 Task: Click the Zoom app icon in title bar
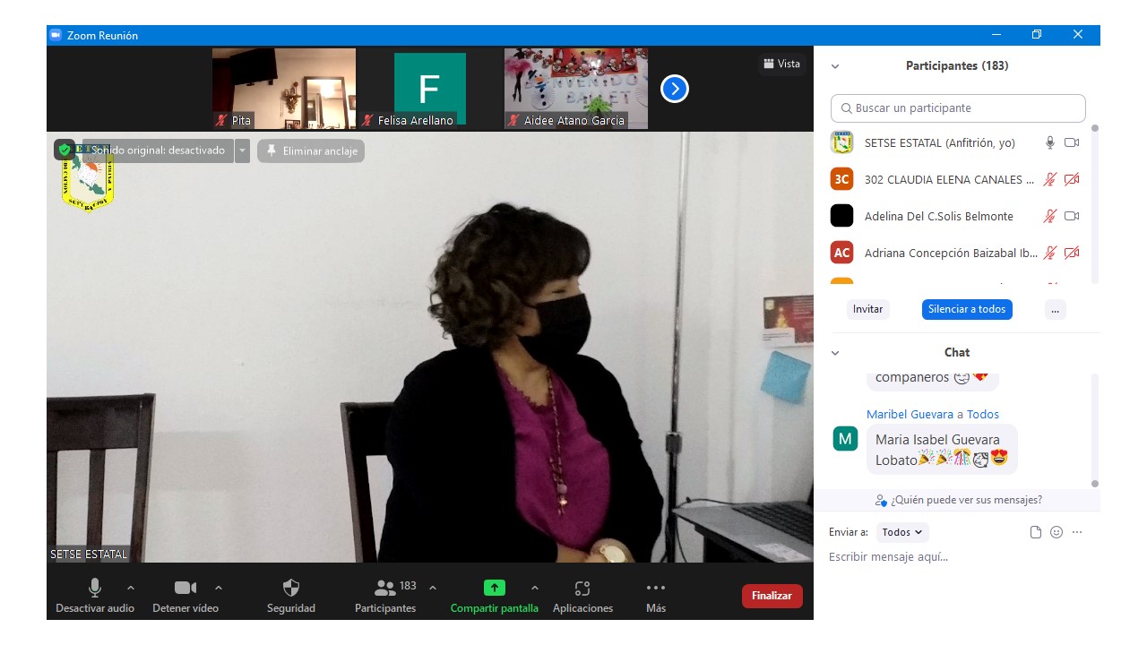pyautogui.click(x=56, y=35)
